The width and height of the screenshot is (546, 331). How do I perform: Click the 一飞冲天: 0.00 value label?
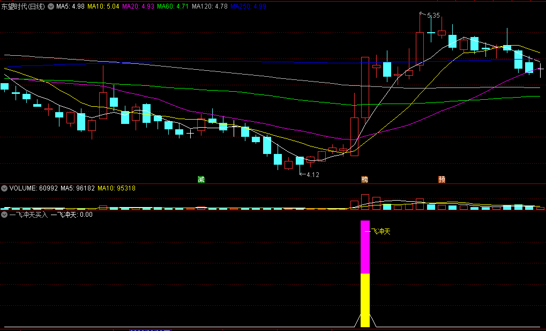point(72,215)
